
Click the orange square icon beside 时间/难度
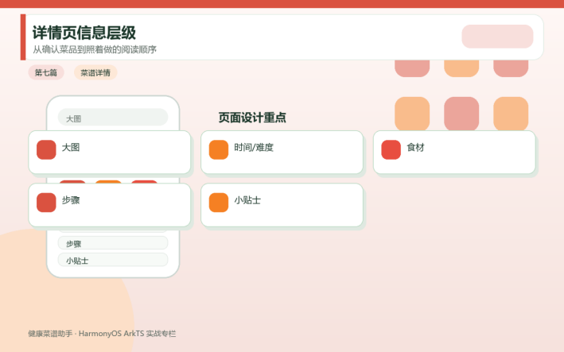(219, 149)
